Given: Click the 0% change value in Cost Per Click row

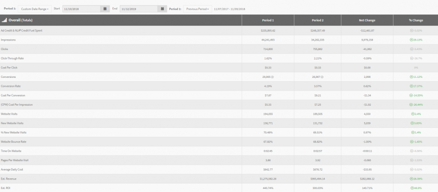Looking at the screenshot, I should pyautogui.click(x=416, y=68).
